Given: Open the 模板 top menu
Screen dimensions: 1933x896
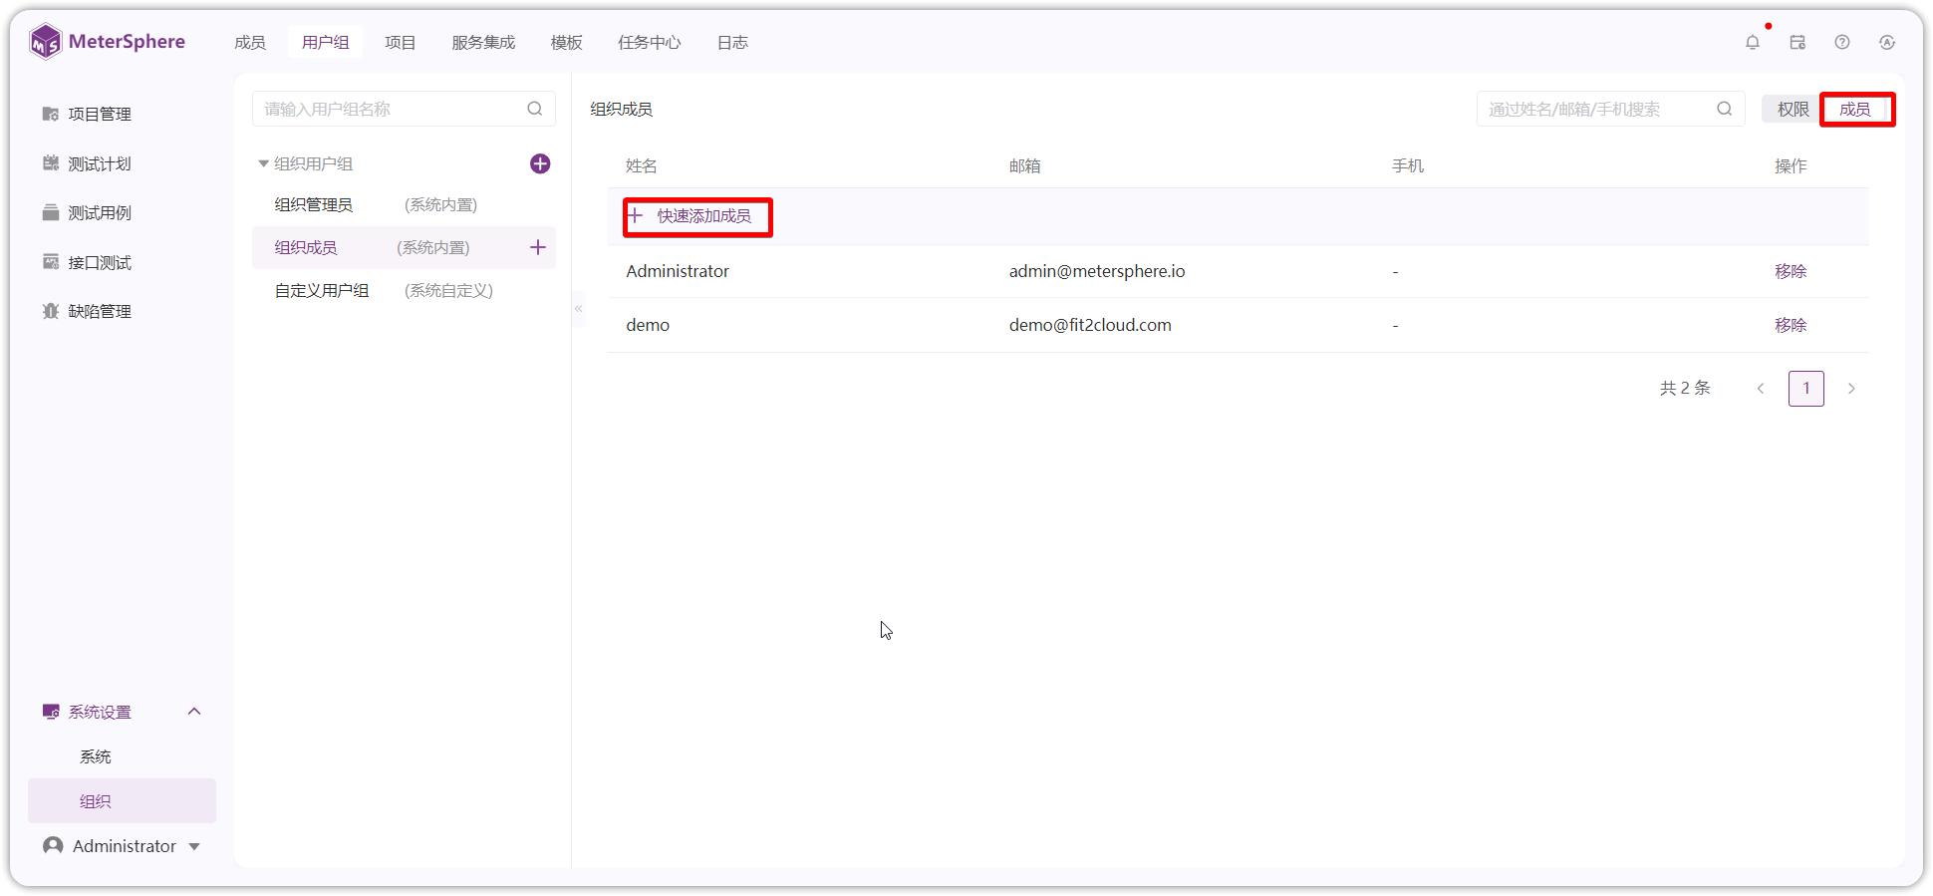Looking at the screenshot, I should pyautogui.click(x=567, y=42).
